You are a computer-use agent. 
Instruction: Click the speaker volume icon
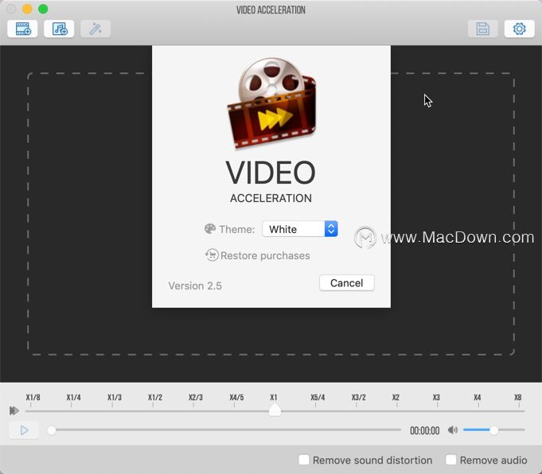coord(453,430)
